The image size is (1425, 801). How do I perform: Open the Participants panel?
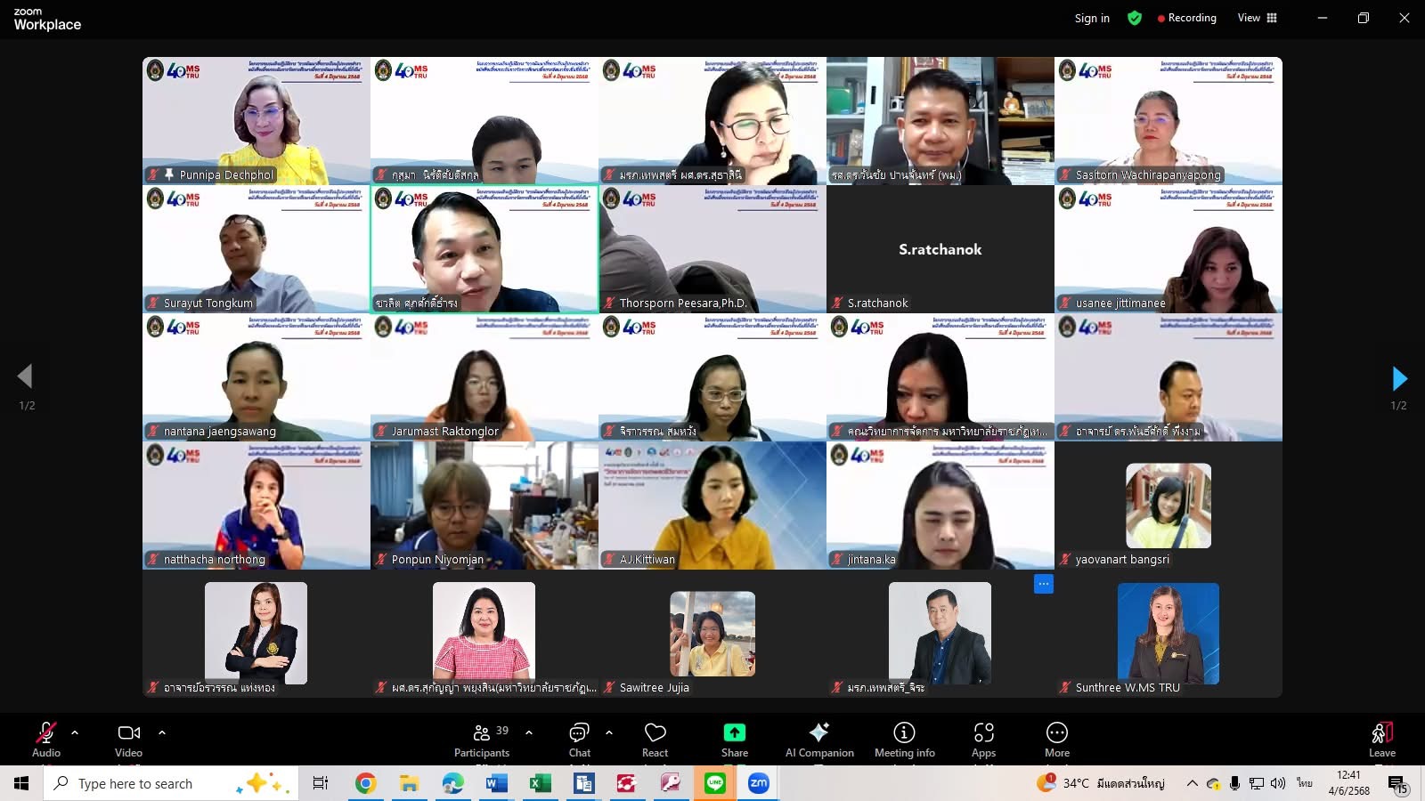(482, 739)
